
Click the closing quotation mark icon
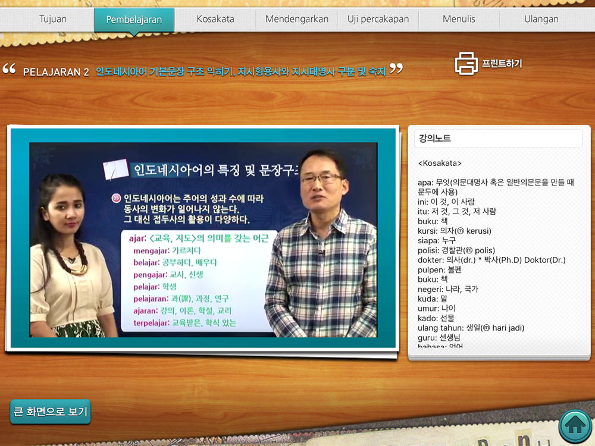396,68
